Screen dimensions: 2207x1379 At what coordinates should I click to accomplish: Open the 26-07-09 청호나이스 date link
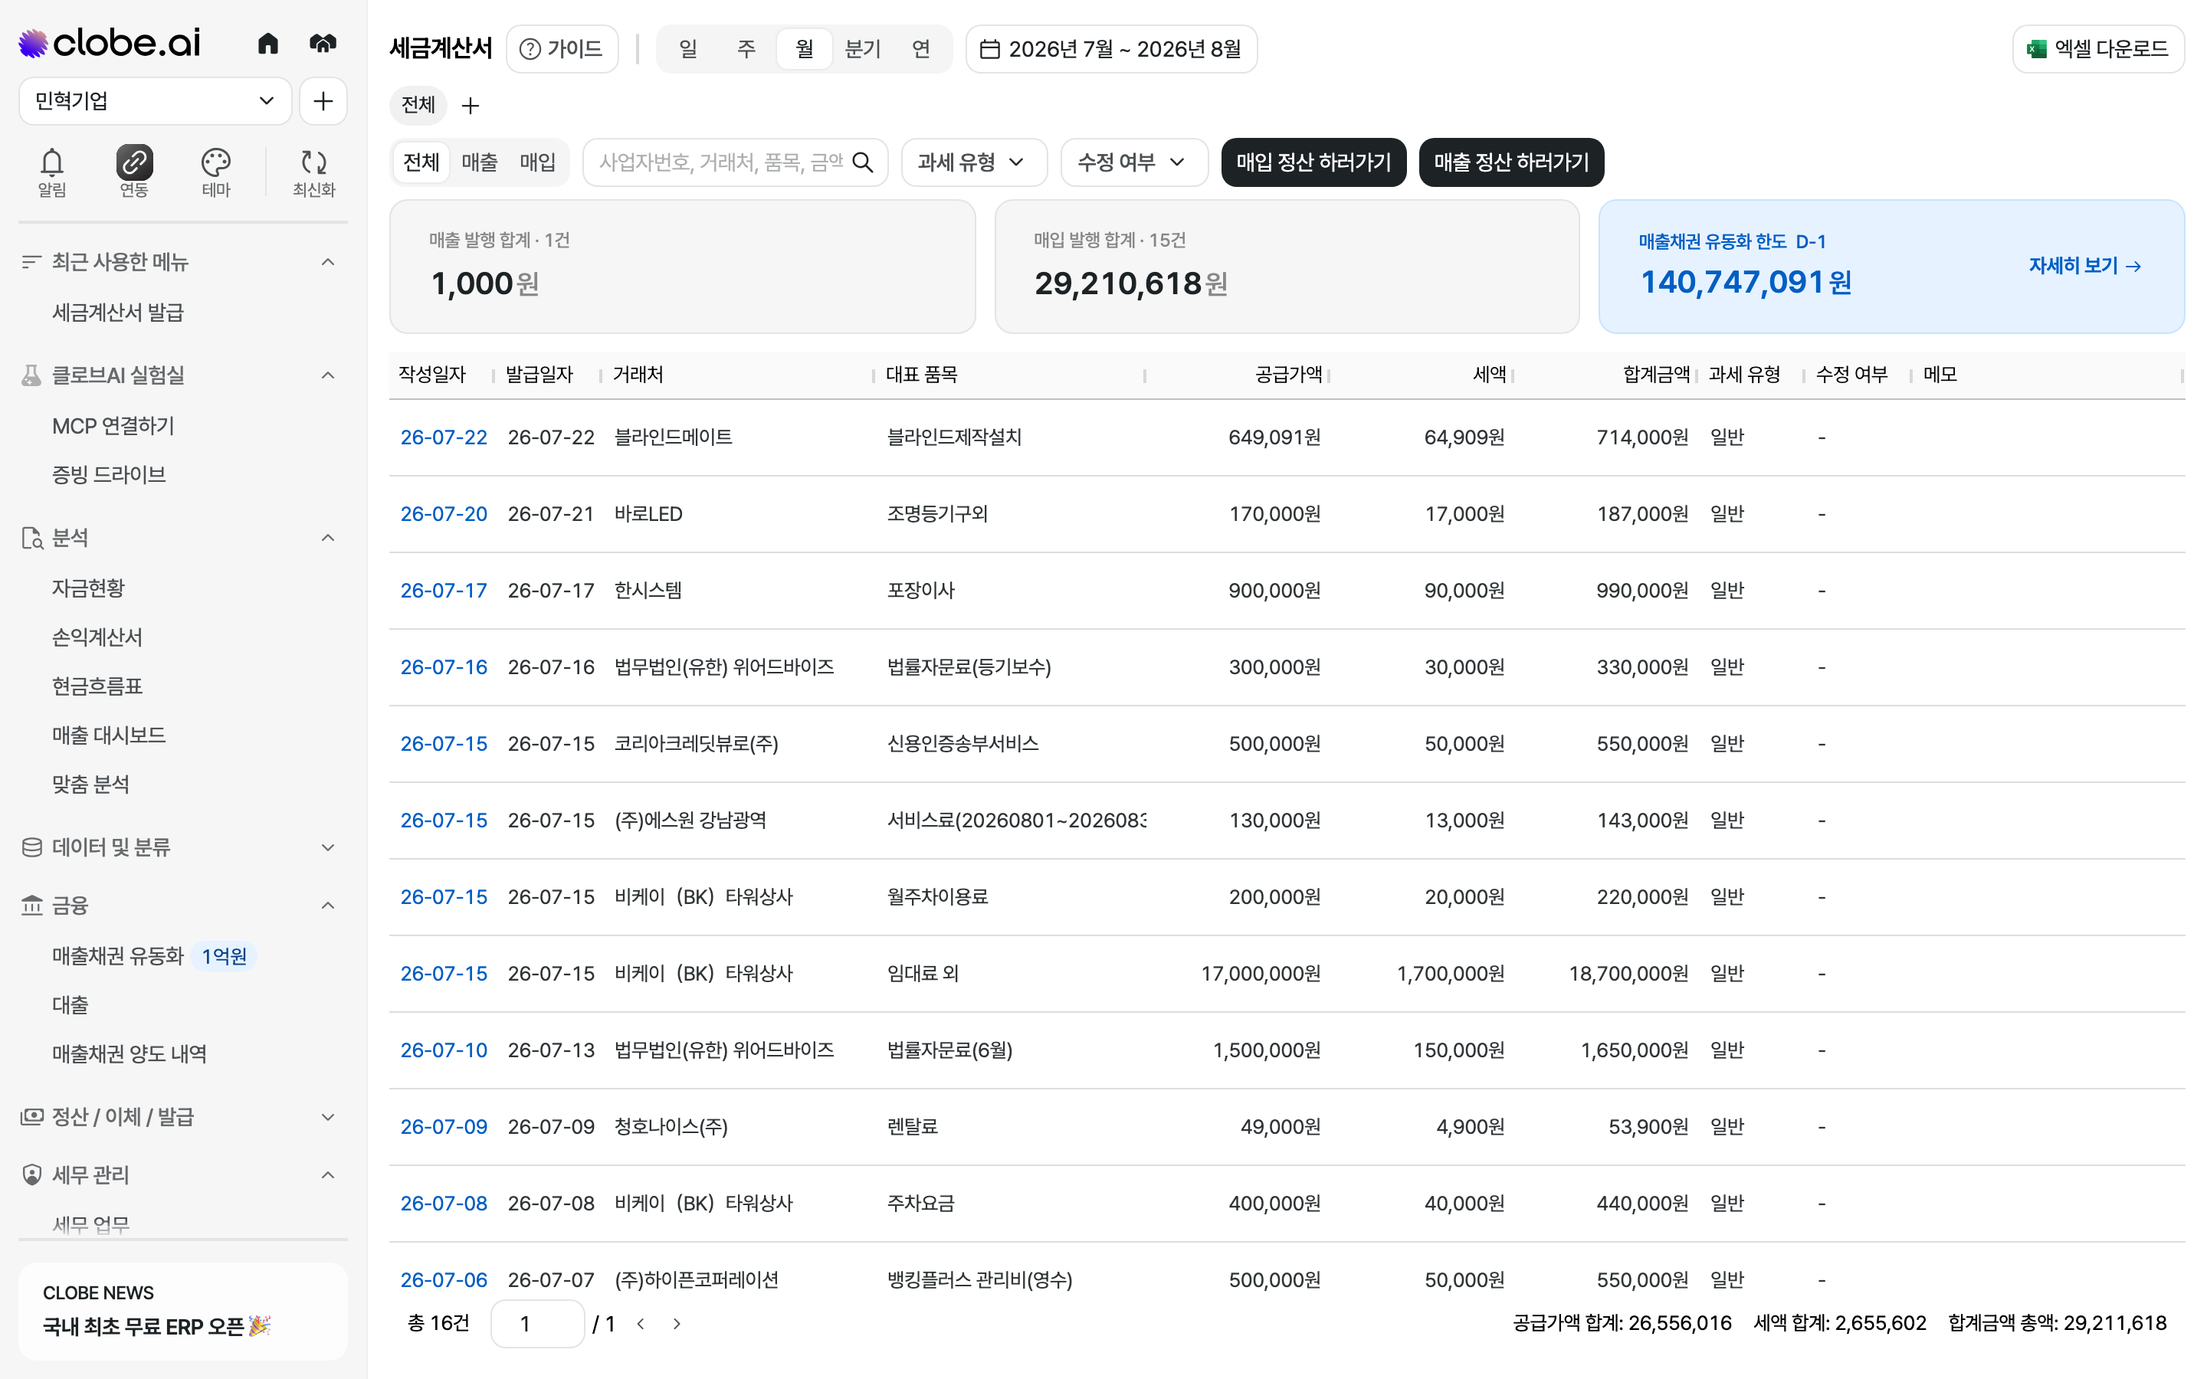(444, 1127)
